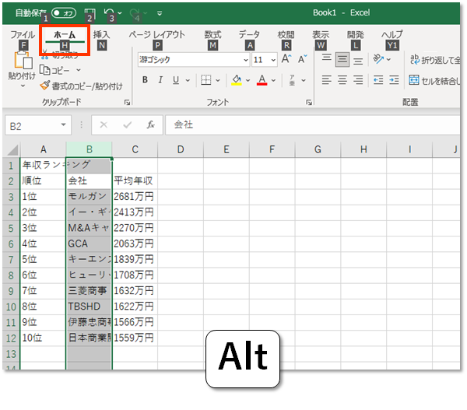Click the コピー button
Screen dimensions: 467x410
[54, 70]
